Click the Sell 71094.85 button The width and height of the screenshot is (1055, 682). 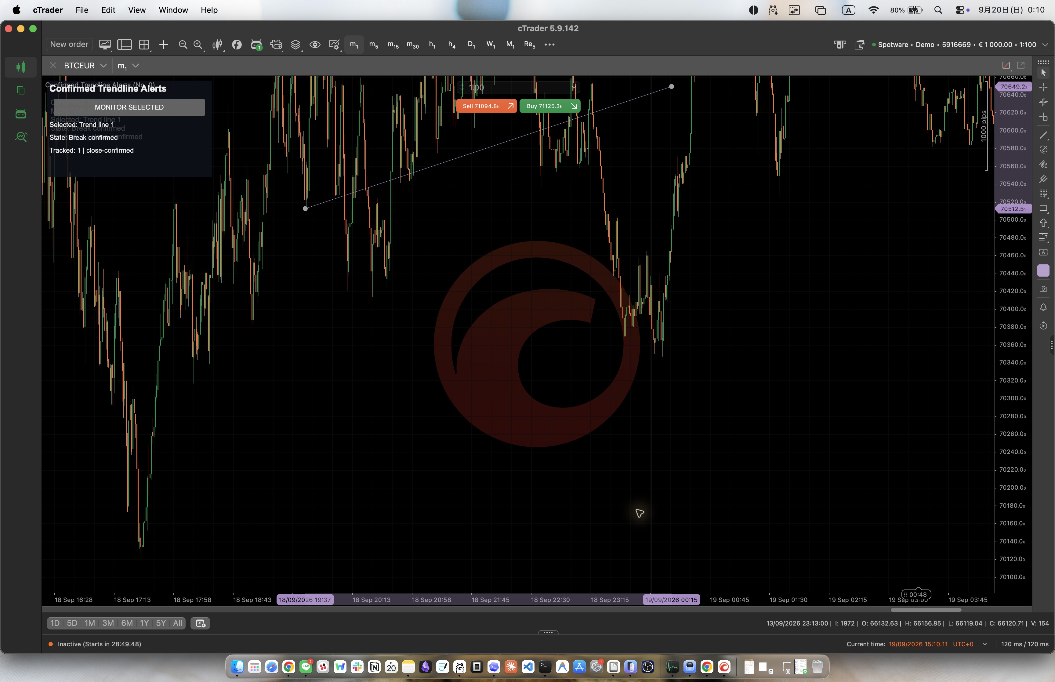click(486, 106)
